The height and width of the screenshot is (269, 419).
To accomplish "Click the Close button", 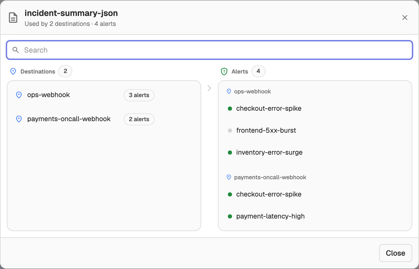I will 395,253.
